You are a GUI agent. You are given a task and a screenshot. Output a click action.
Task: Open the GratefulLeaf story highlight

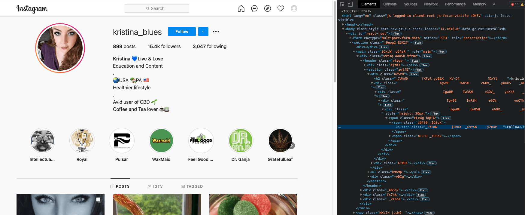click(280, 140)
